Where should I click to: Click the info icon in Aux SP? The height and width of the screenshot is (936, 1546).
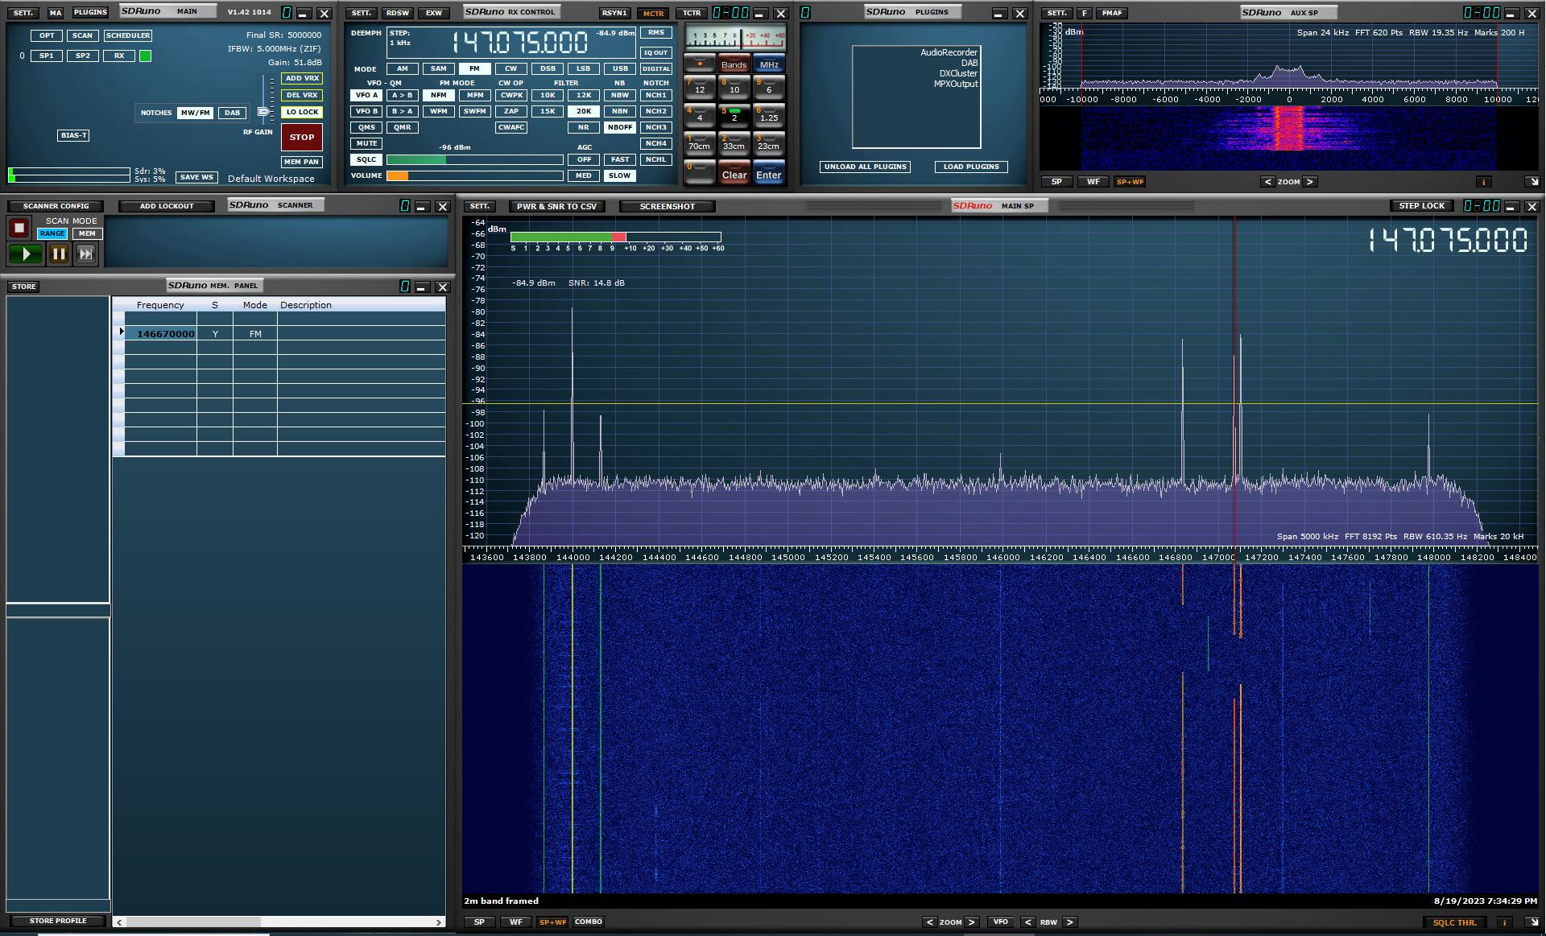click(x=1483, y=182)
